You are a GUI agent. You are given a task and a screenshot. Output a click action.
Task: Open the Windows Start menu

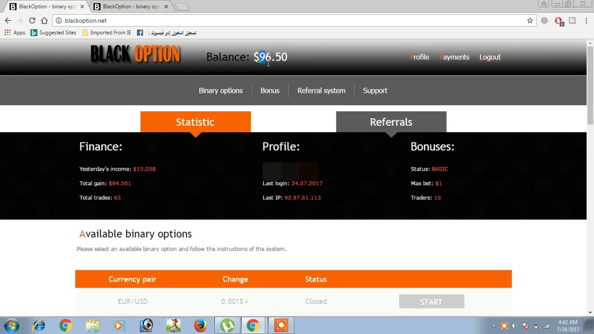pyautogui.click(x=11, y=326)
